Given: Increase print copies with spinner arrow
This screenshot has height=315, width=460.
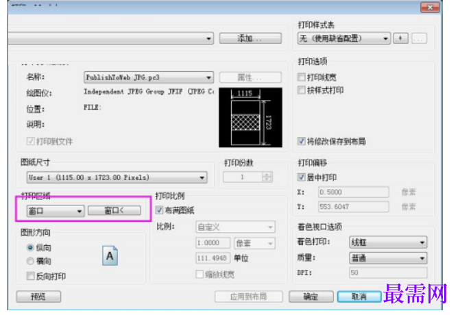Looking at the screenshot, I should (267, 175).
